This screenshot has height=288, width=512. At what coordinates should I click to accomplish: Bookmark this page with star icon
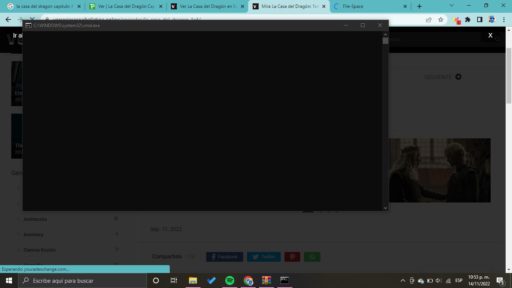point(441,19)
